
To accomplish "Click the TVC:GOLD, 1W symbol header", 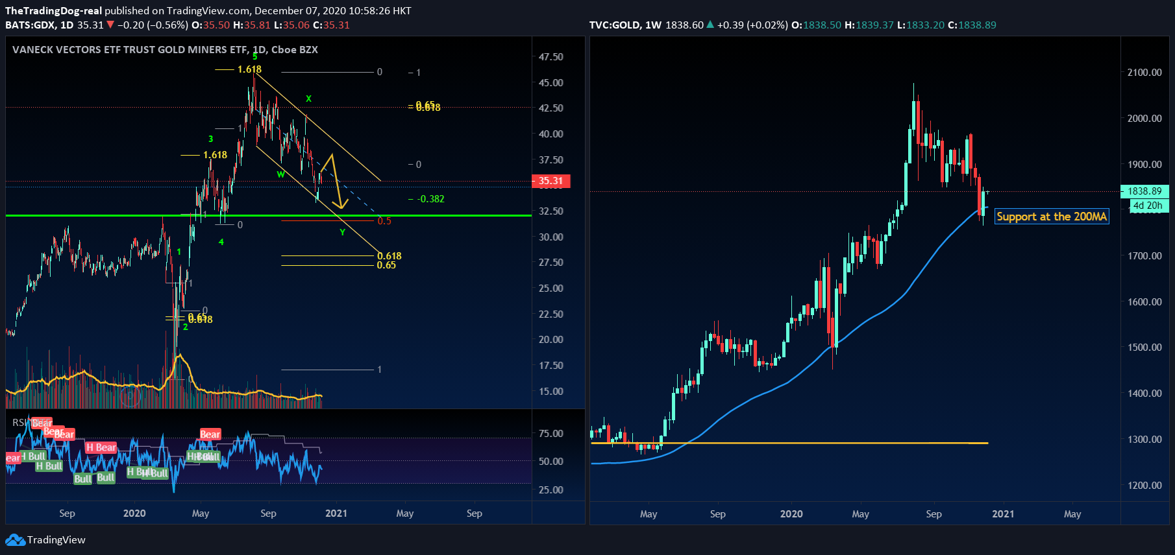I will (625, 25).
